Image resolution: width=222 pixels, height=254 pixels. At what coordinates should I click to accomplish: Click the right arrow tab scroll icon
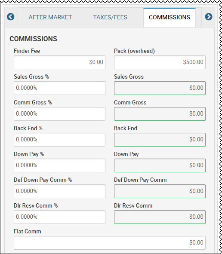click(x=209, y=17)
